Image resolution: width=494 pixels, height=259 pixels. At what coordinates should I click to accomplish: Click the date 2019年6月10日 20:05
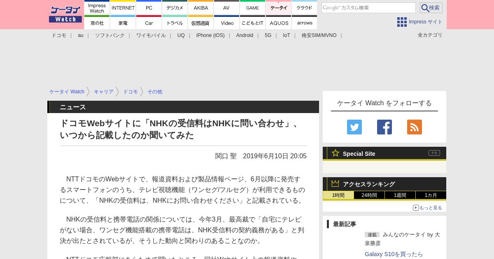(275, 156)
